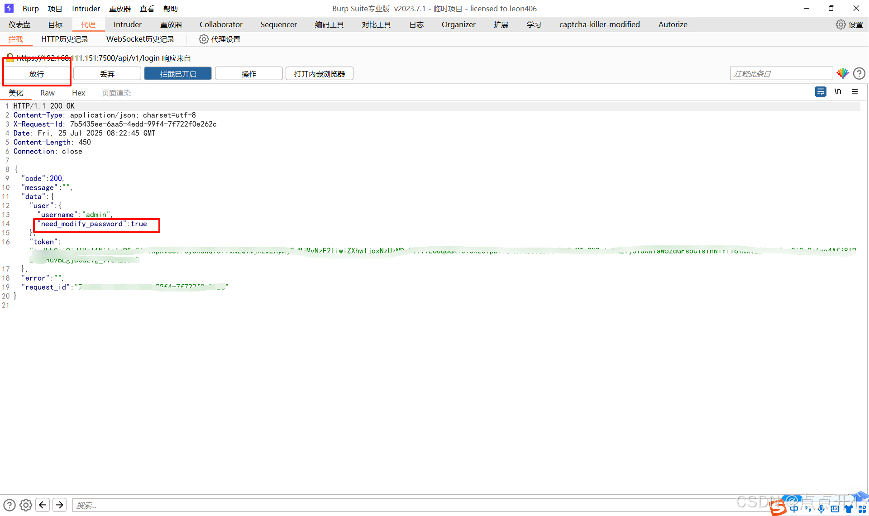Select the Pretty view tab (美化)
The width and height of the screenshot is (869, 516).
(16, 93)
